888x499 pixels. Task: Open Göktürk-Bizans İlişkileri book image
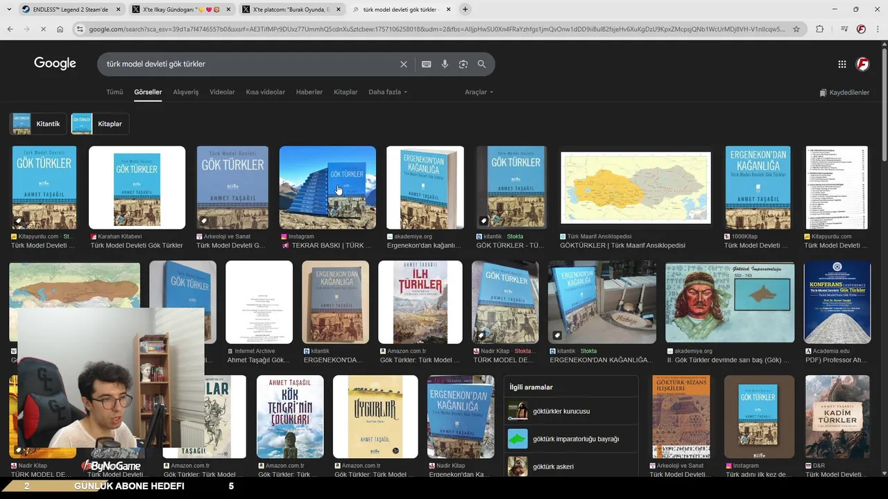point(681,417)
